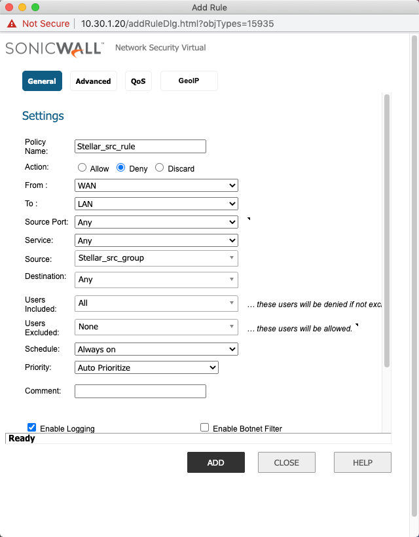The width and height of the screenshot is (419, 537).
Task: Open the Service dropdown
Action: coord(156,240)
